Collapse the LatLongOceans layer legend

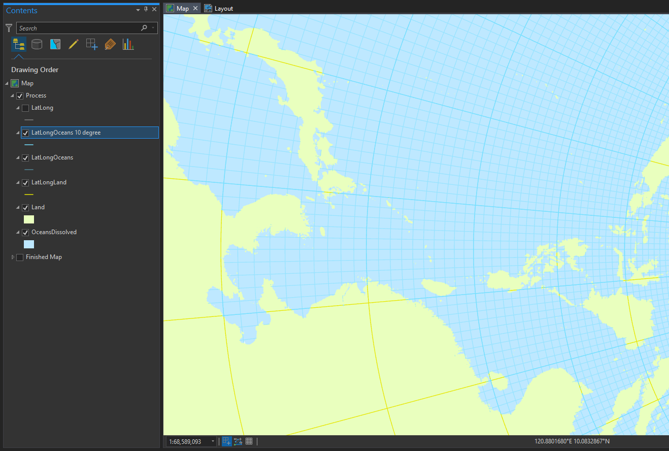pos(18,157)
